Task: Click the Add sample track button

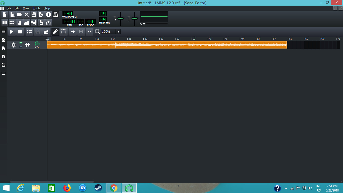Action: tap(38, 32)
